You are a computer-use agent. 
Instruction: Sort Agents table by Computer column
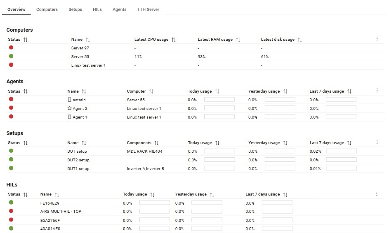(x=151, y=91)
